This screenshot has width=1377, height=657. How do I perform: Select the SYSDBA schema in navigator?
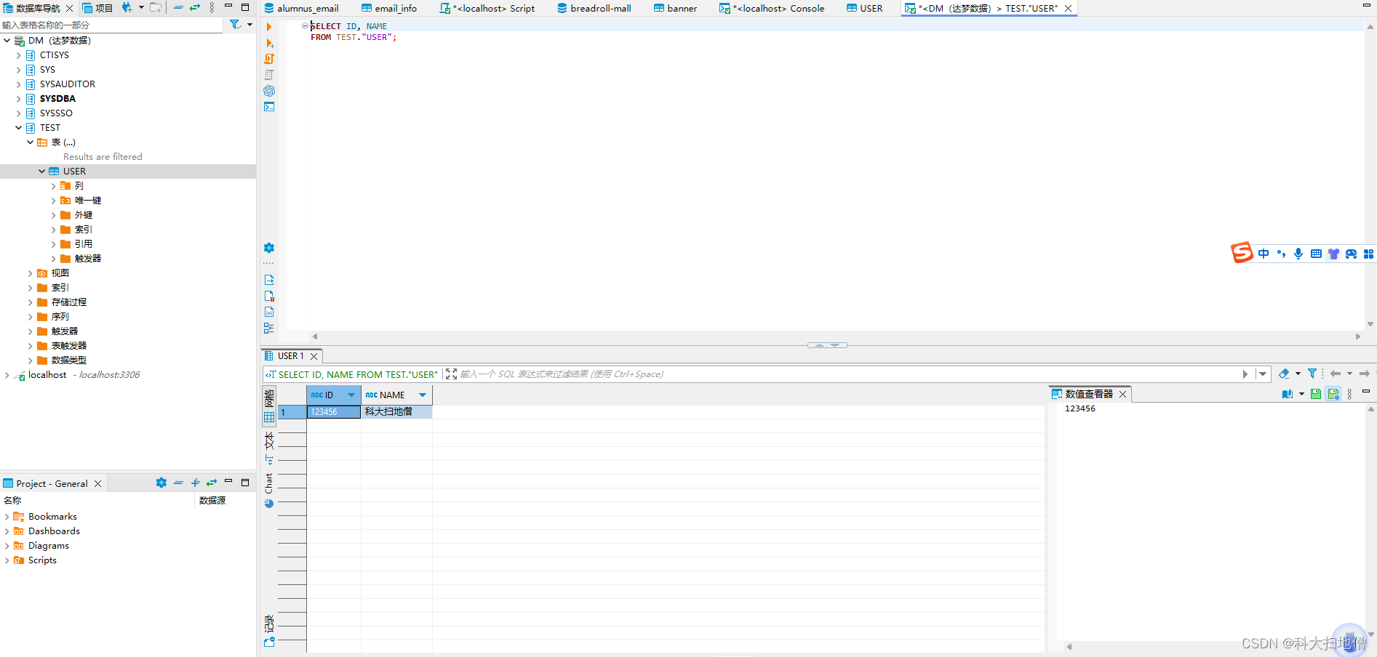point(57,99)
